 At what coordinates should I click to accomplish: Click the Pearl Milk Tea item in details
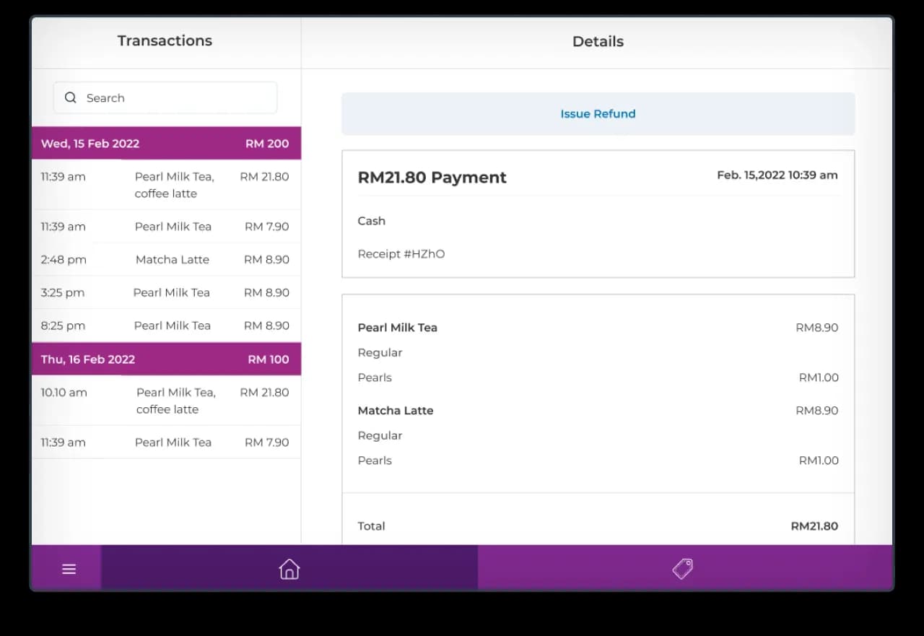(x=398, y=328)
